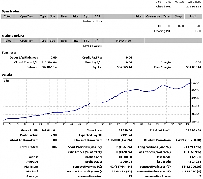Click the Swap column header
This screenshot has width=203, height=179.
tap(178, 16)
